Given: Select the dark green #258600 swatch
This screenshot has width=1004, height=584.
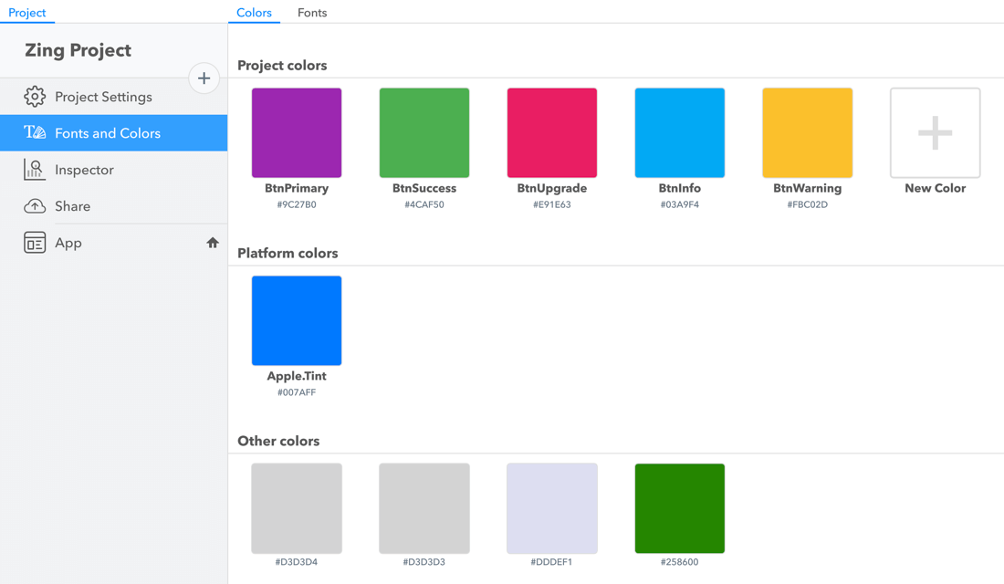Looking at the screenshot, I should (x=680, y=508).
